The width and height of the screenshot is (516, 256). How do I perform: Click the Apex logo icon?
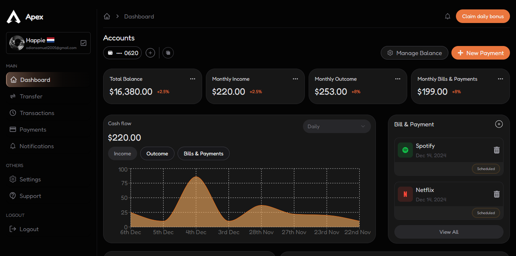pos(14,17)
